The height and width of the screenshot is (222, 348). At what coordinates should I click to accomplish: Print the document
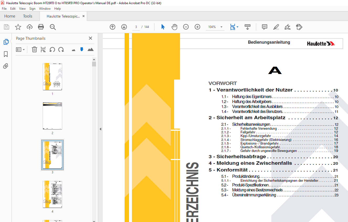(41, 27)
